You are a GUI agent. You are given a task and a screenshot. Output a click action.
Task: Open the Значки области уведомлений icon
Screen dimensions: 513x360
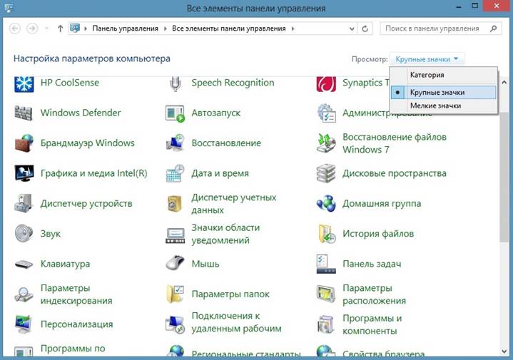175,235
